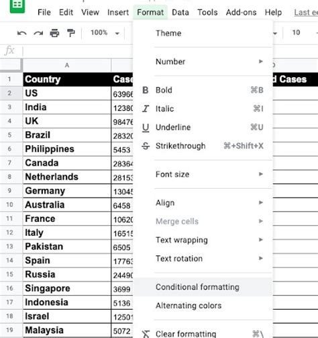Open the View menu
The width and height of the screenshot is (318, 338).
pyautogui.click(x=90, y=12)
